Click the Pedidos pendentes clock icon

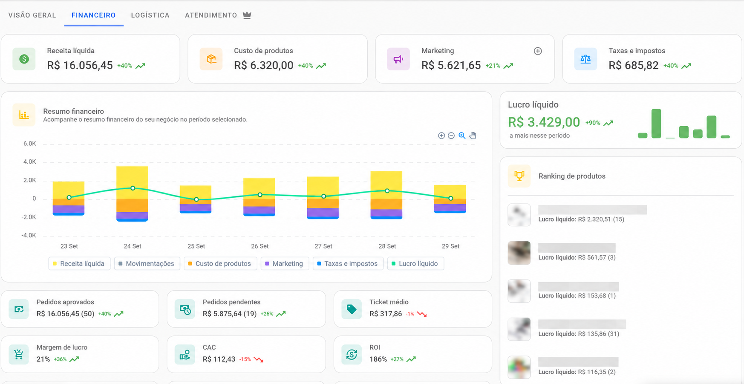(x=185, y=309)
